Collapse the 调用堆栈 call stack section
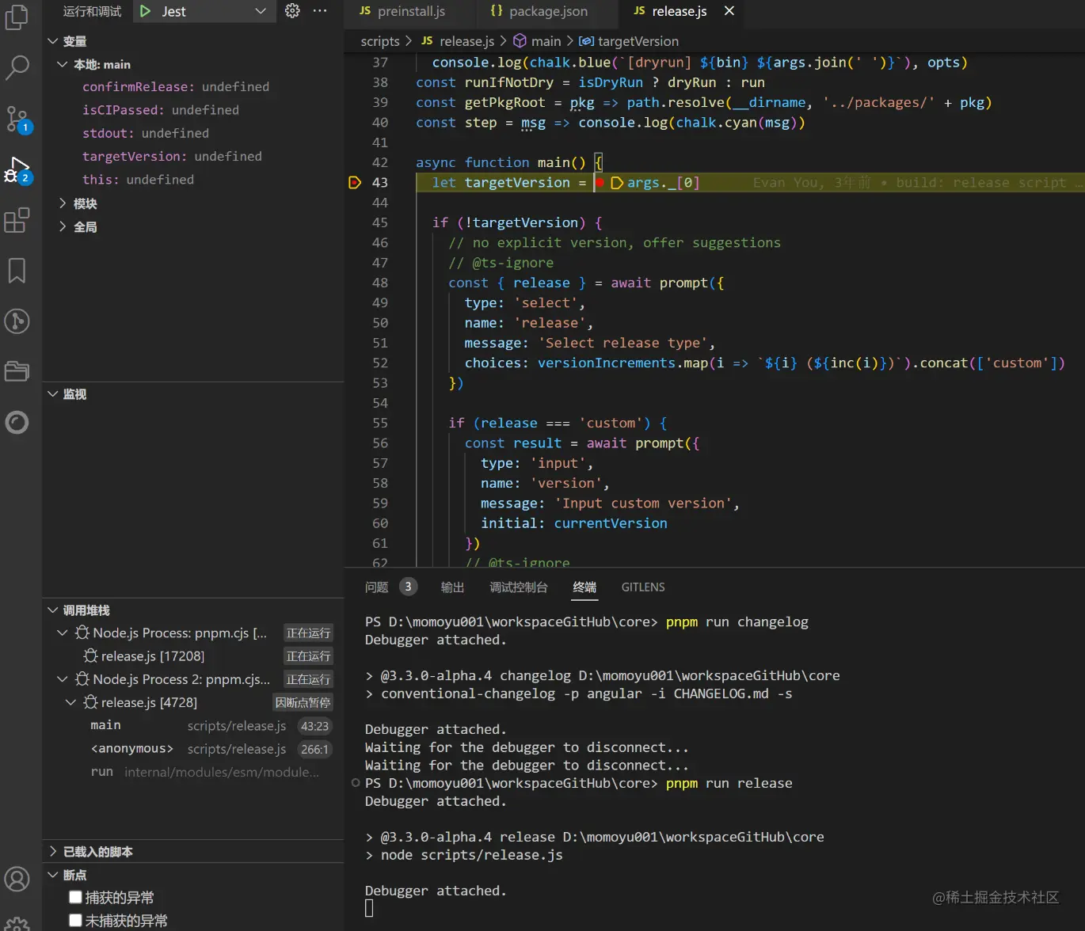 pyautogui.click(x=53, y=610)
